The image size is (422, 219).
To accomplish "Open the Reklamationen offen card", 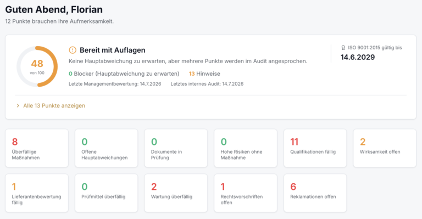I will [315, 193].
